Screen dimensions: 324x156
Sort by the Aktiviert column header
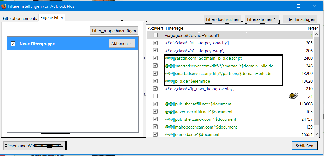click(156, 28)
